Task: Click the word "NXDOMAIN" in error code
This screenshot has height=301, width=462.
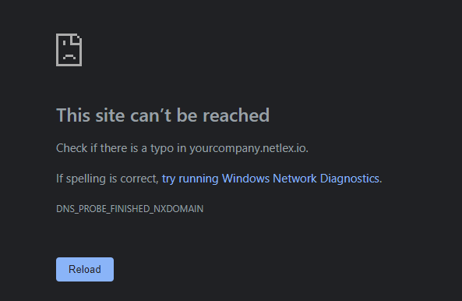Action: [178, 209]
